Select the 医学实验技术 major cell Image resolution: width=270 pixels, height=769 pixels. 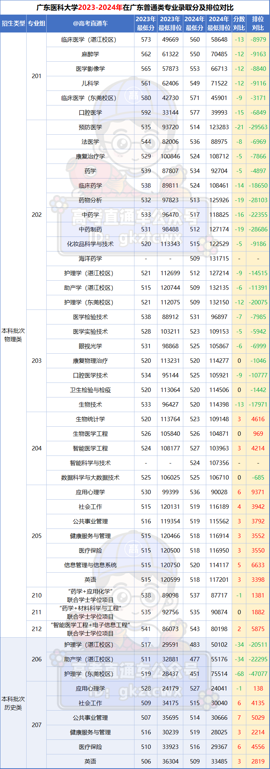[90, 332]
